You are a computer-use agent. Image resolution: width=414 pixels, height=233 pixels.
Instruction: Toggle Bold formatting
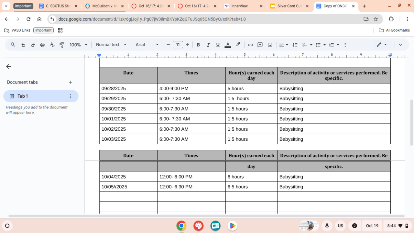[x=198, y=45]
